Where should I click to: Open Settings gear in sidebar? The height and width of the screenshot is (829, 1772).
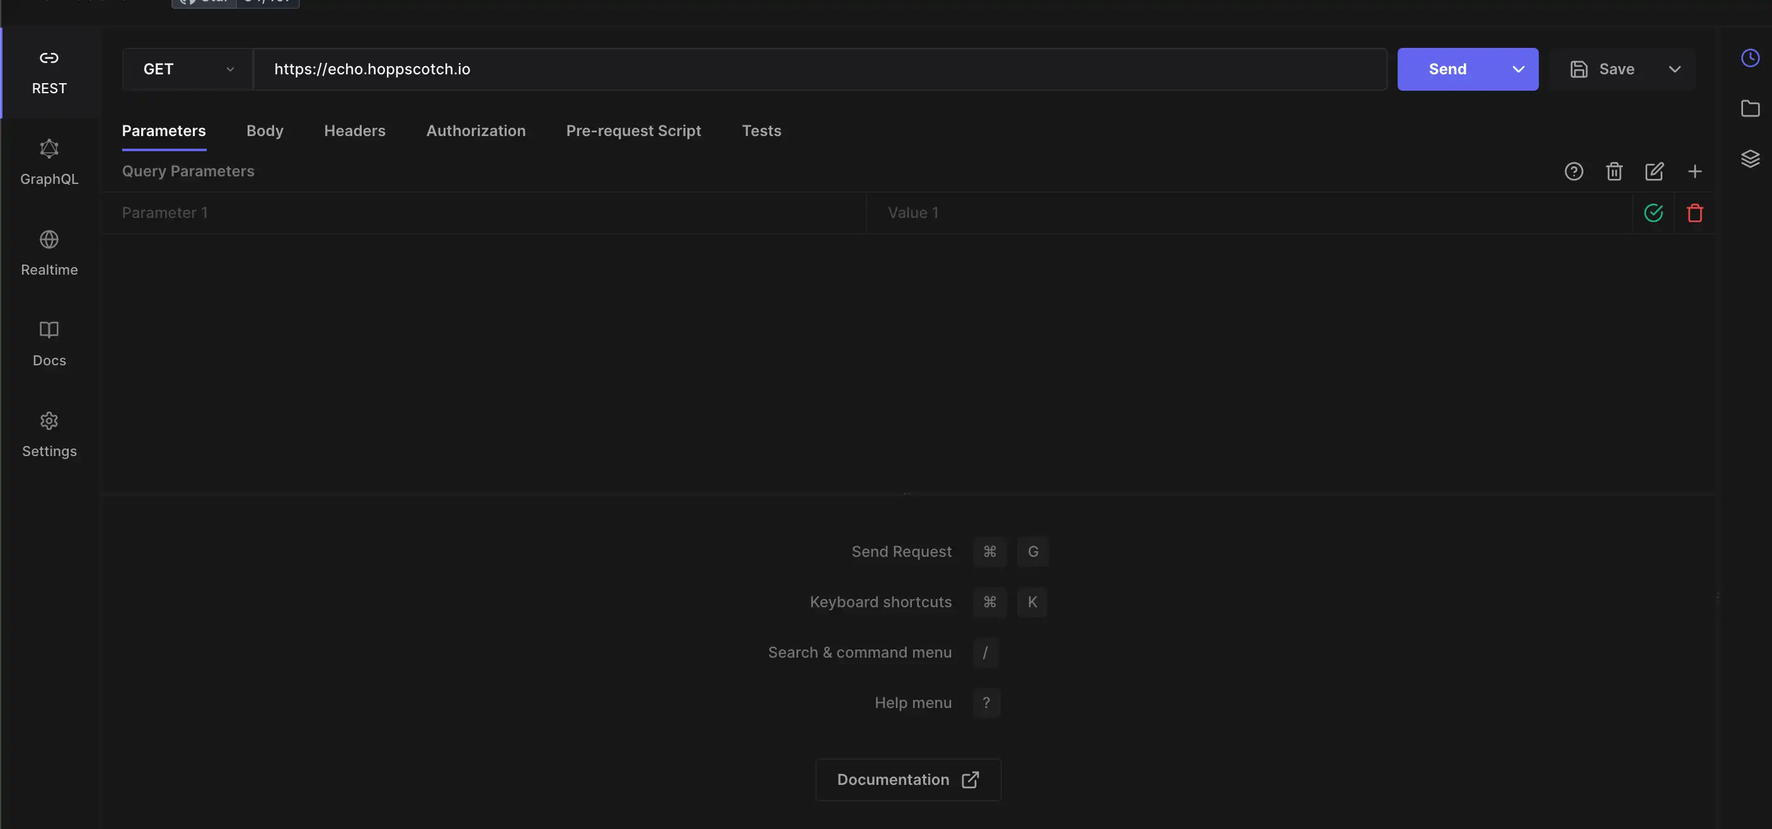(49, 435)
